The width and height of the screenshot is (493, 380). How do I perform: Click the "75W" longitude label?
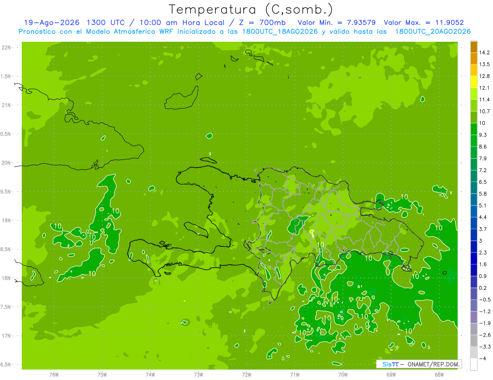102,374
